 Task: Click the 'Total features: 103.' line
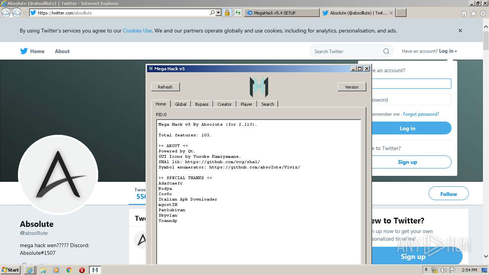coord(185,135)
